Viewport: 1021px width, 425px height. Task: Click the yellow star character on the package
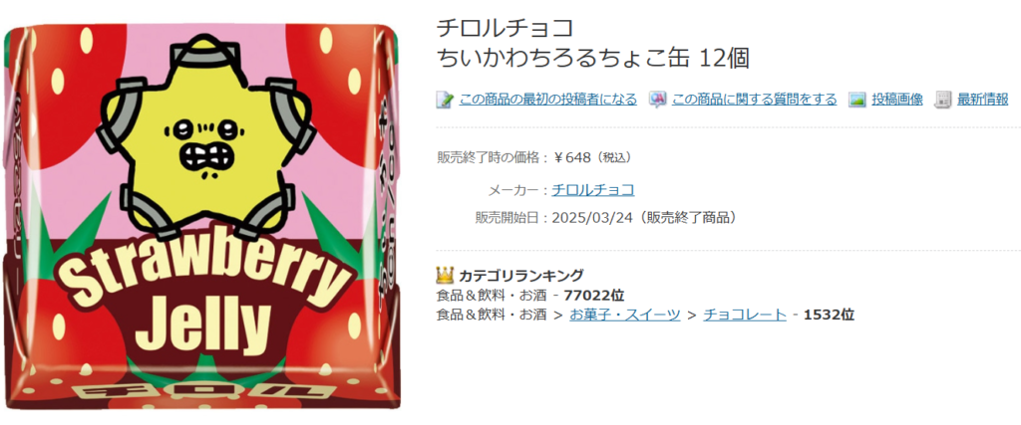click(207, 138)
